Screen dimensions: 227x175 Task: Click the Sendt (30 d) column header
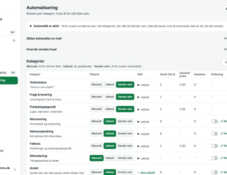point(167,74)
